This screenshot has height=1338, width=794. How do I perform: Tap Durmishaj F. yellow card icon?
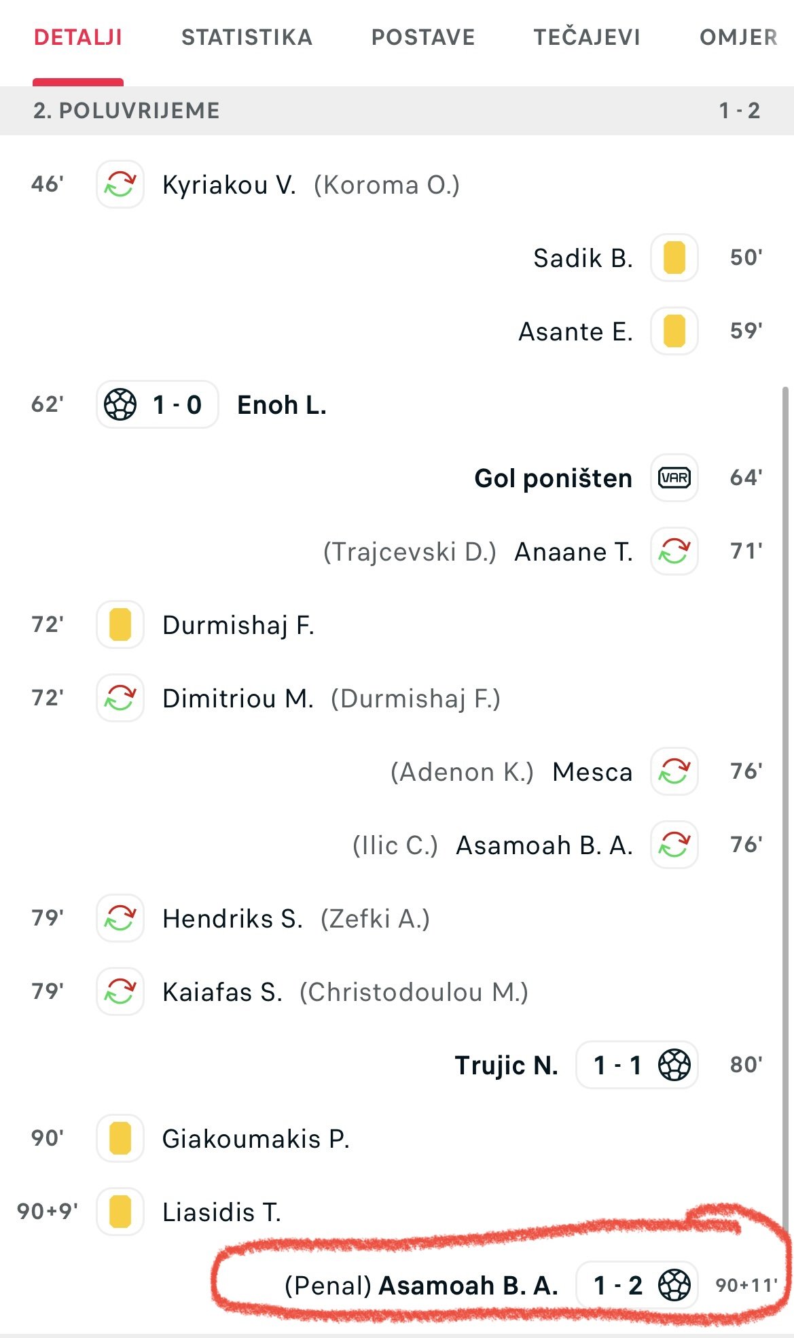(120, 624)
